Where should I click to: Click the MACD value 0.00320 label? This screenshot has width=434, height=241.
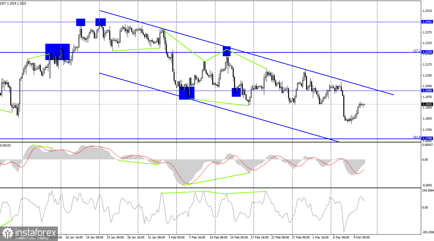click(5, 146)
